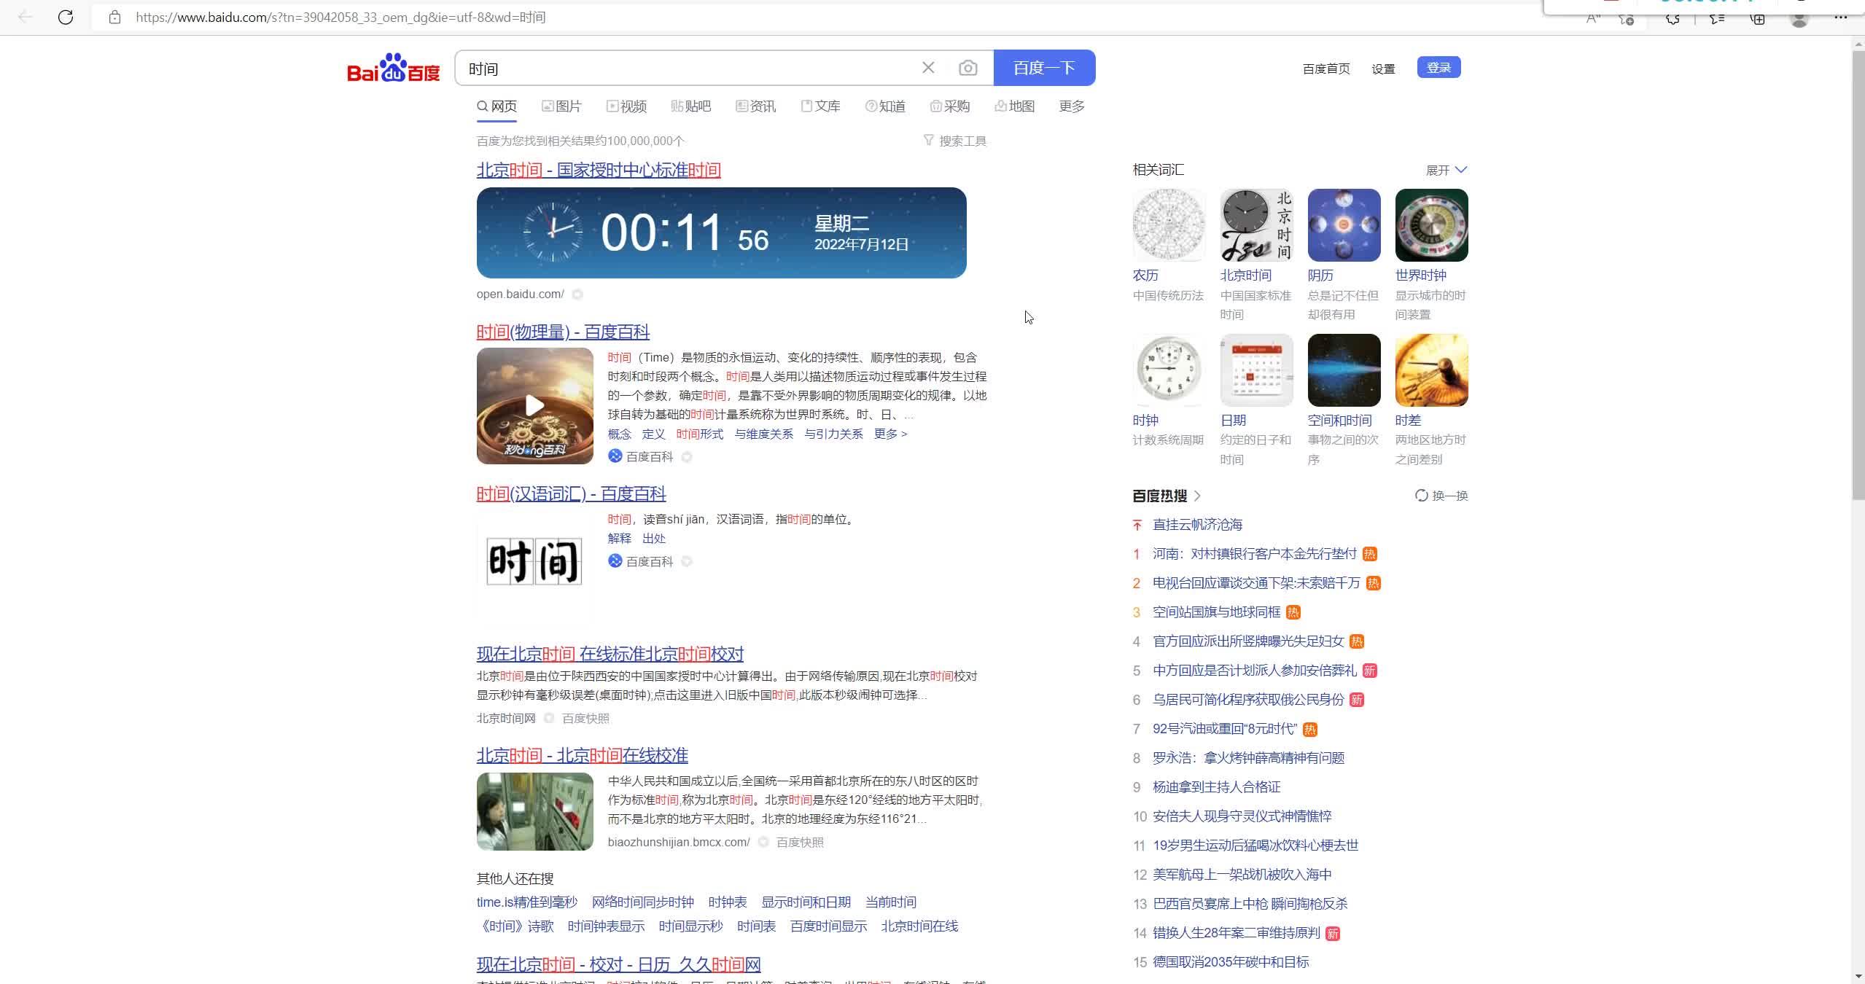Click the 登录 login button
Viewport: 1865px width, 984px height.
1438,67
